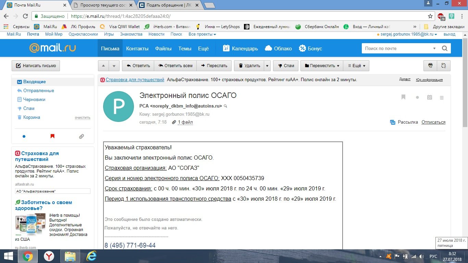Open the Письма tab
468x263 pixels.
(x=110, y=48)
